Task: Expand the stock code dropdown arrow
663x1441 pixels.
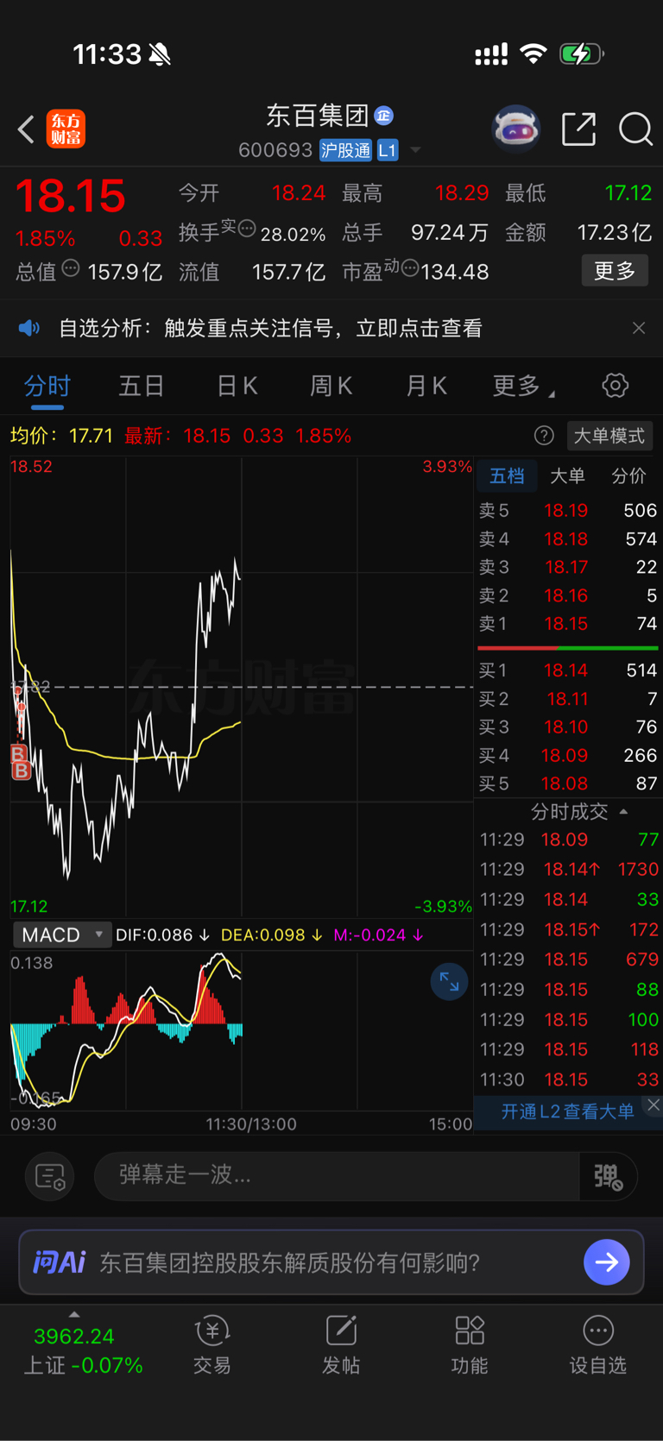Action: pyautogui.click(x=415, y=150)
